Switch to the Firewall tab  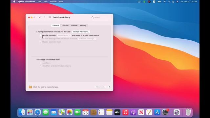(74, 26)
